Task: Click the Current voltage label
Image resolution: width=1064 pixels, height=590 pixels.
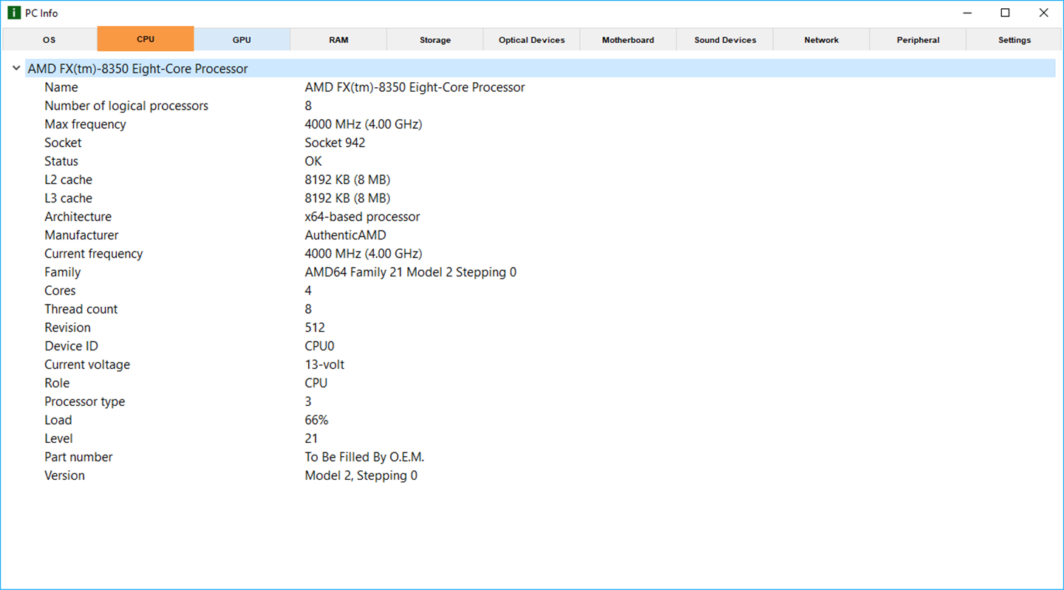Action: (87, 364)
